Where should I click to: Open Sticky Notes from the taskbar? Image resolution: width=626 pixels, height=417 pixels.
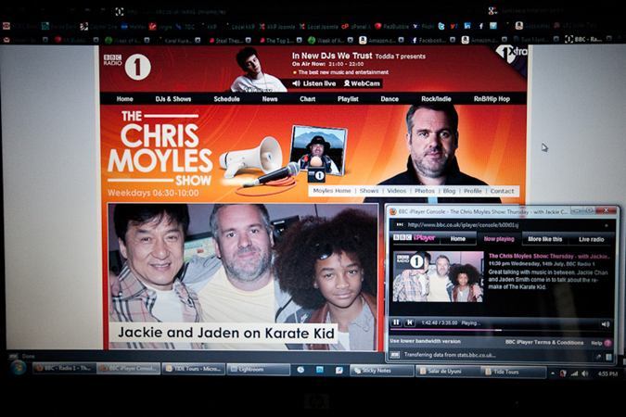382,371
